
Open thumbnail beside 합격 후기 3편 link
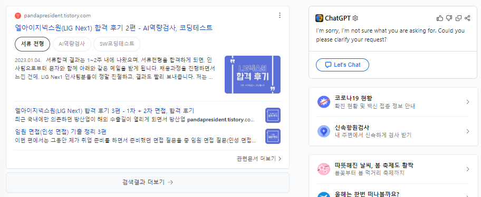[273, 115]
